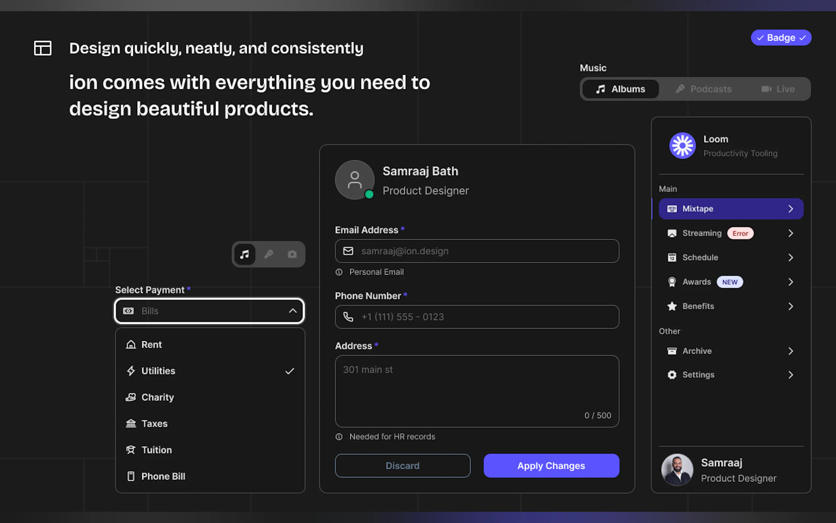Click the blue Badge pill
836x523 pixels.
781,38
